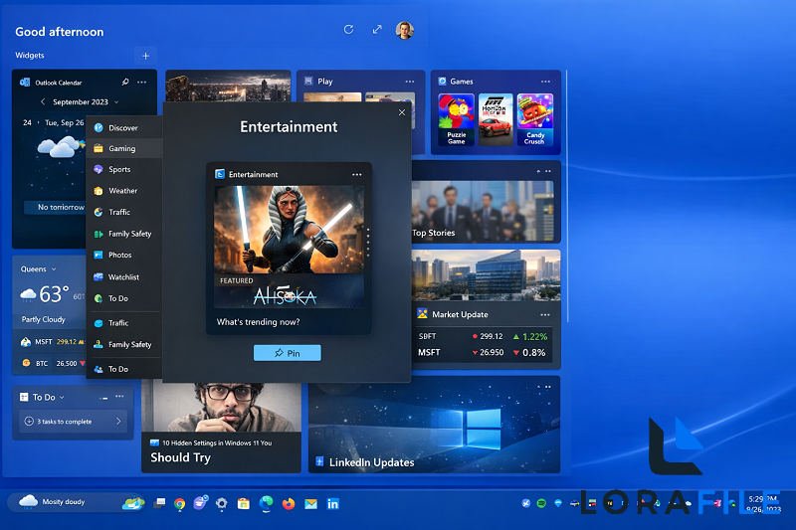
Task: Click the Games widget header icon
Action: point(442,82)
